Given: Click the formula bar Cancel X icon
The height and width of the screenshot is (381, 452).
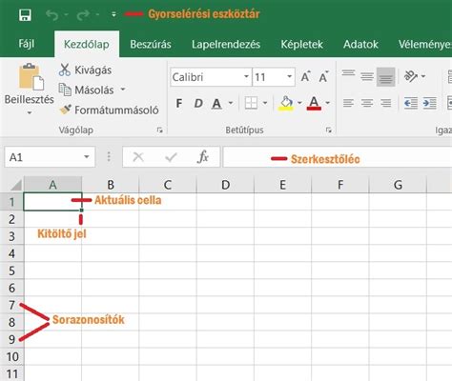Looking at the screenshot, I should (x=138, y=157).
